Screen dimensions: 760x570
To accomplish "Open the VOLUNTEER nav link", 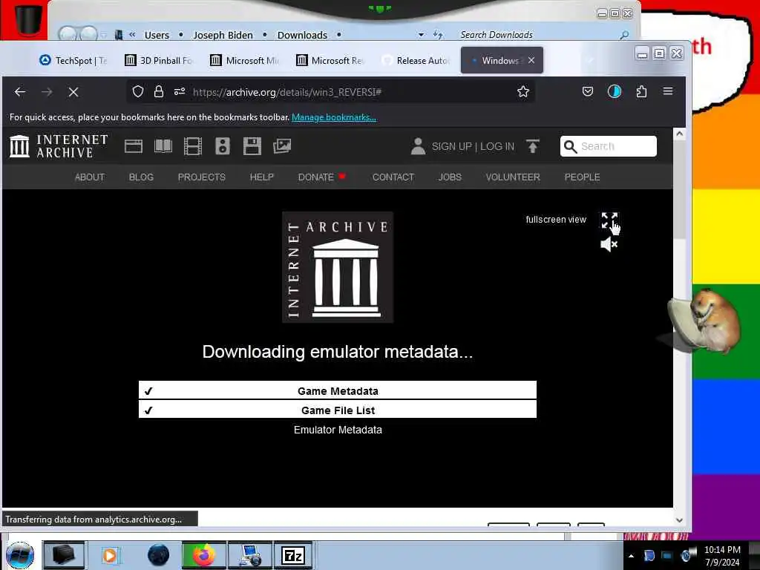I will (x=513, y=177).
